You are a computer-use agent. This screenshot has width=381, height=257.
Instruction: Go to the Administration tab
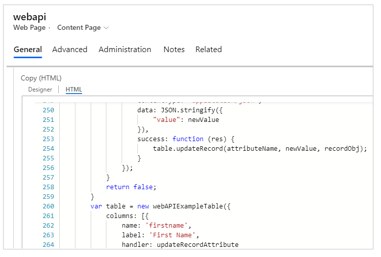pos(125,50)
